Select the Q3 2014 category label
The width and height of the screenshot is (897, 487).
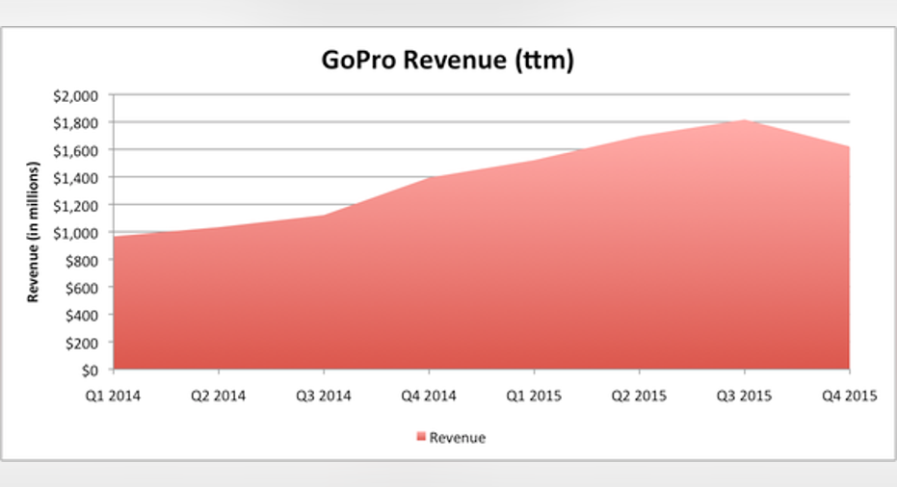point(324,396)
